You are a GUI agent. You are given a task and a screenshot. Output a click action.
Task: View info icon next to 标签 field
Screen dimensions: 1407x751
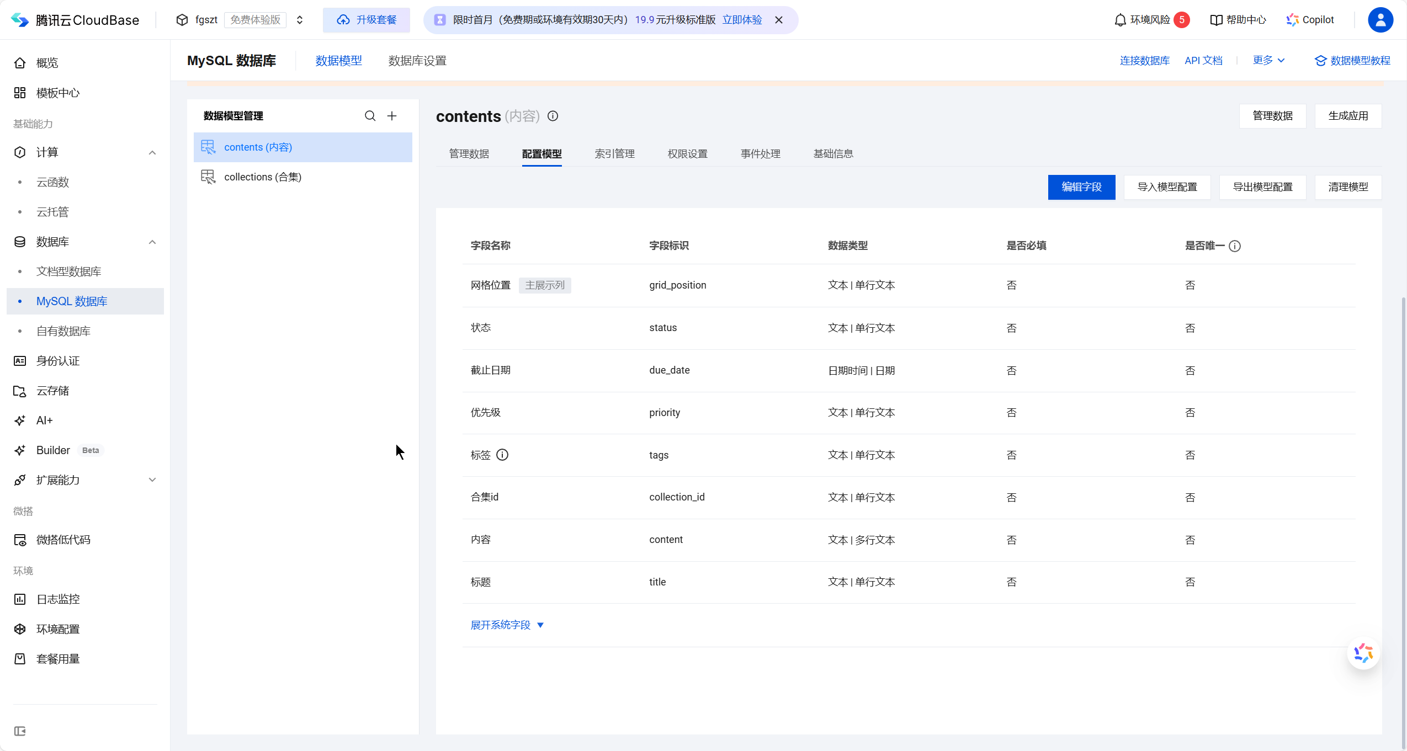click(x=501, y=455)
